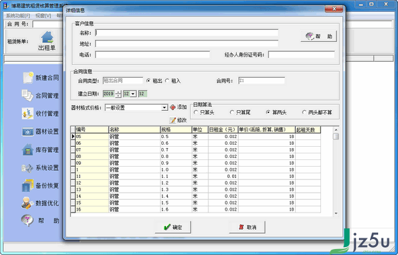Click the 帮助 button in 客户信息
The image size is (398, 255).
[x=319, y=37]
